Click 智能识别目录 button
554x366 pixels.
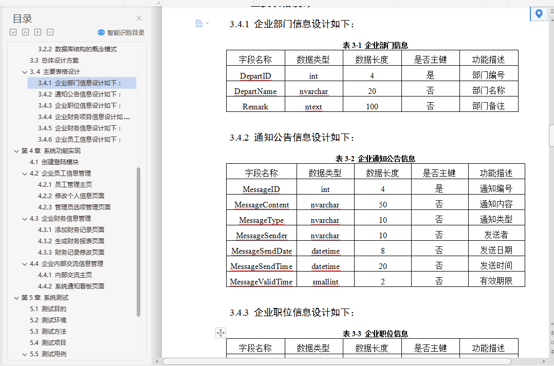click(121, 32)
